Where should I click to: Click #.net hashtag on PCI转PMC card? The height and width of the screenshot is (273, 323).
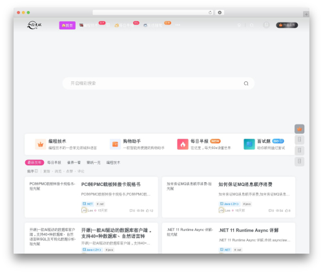100,204
